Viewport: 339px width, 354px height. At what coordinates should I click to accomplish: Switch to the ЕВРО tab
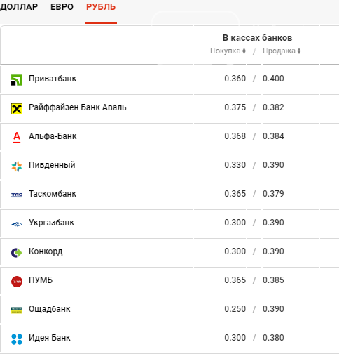pyautogui.click(x=62, y=7)
